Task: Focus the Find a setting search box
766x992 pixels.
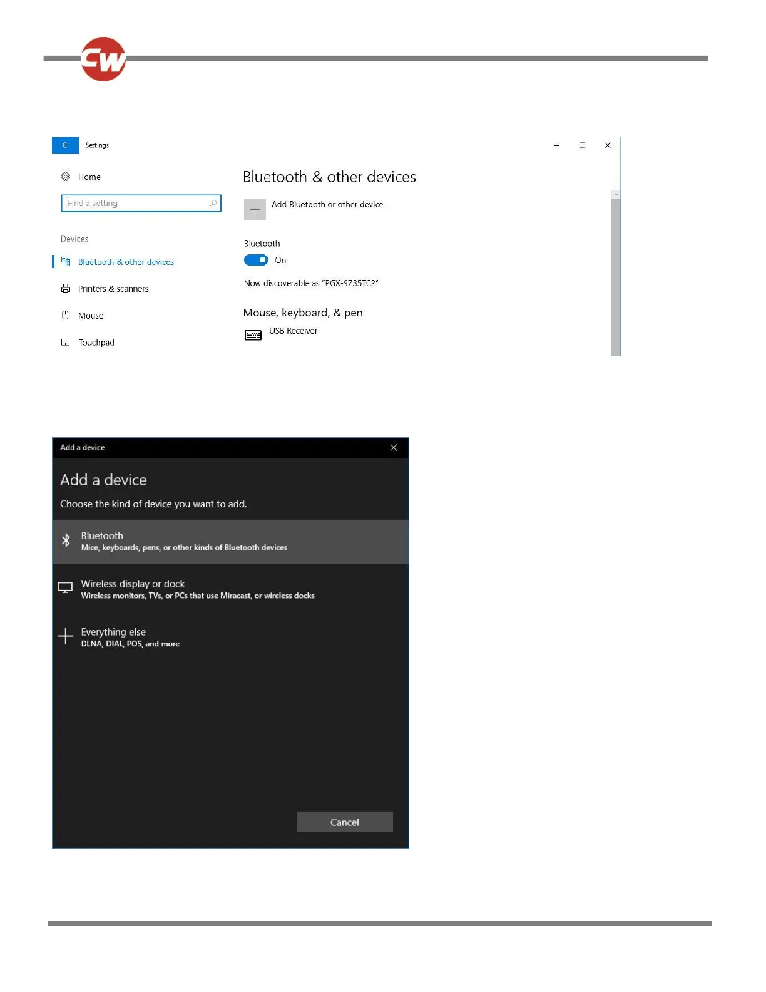Action: coord(141,204)
